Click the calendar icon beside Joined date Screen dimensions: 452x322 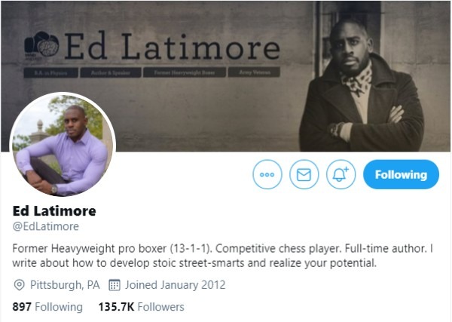(115, 285)
